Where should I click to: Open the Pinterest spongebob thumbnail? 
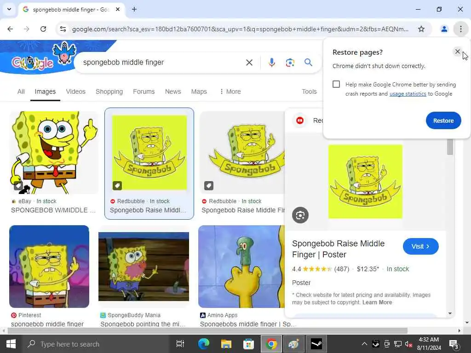click(x=49, y=267)
